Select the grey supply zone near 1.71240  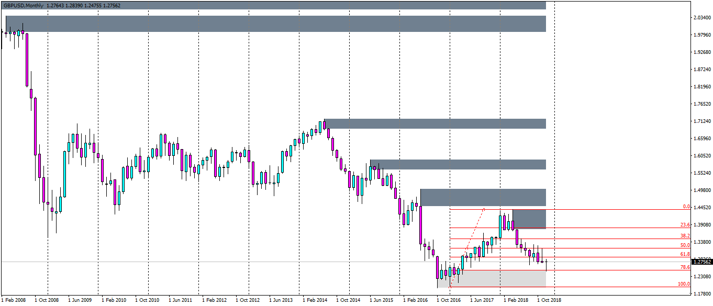point(435,123)
